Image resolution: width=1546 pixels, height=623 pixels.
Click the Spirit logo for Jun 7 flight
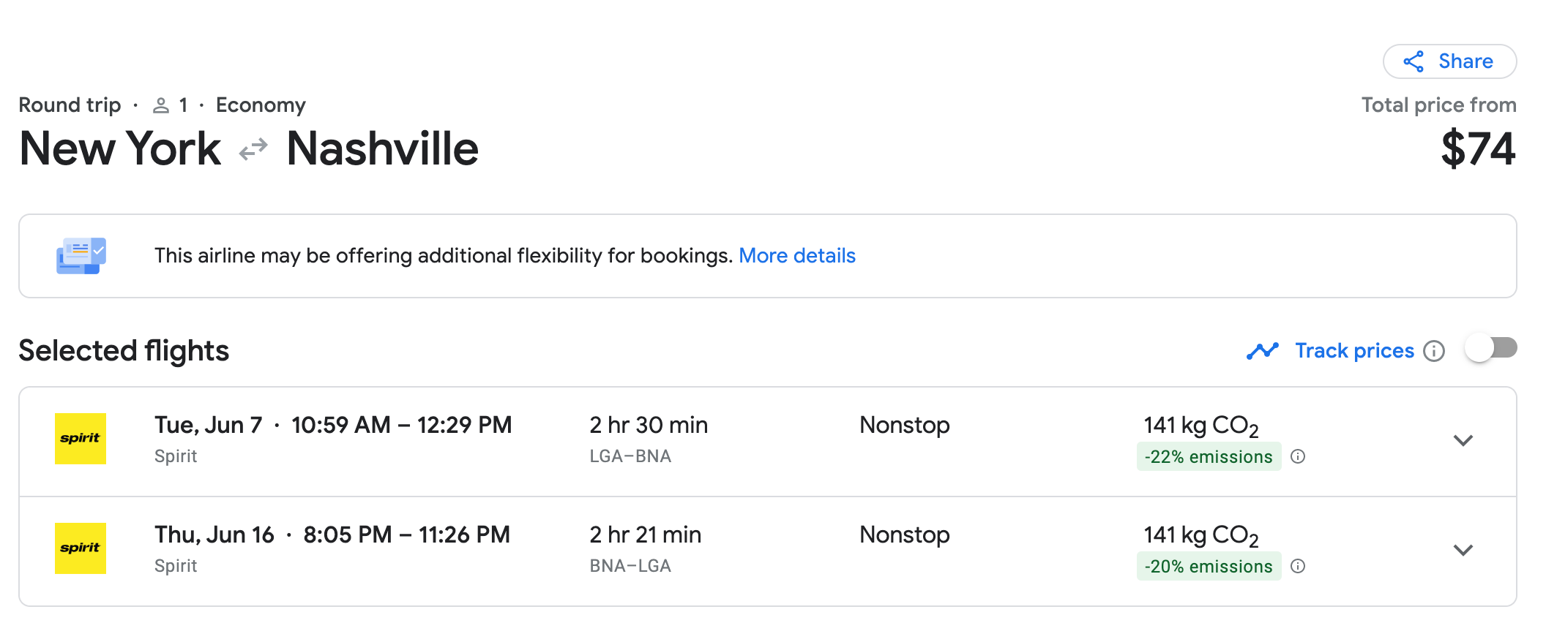(x=81, y=439)
